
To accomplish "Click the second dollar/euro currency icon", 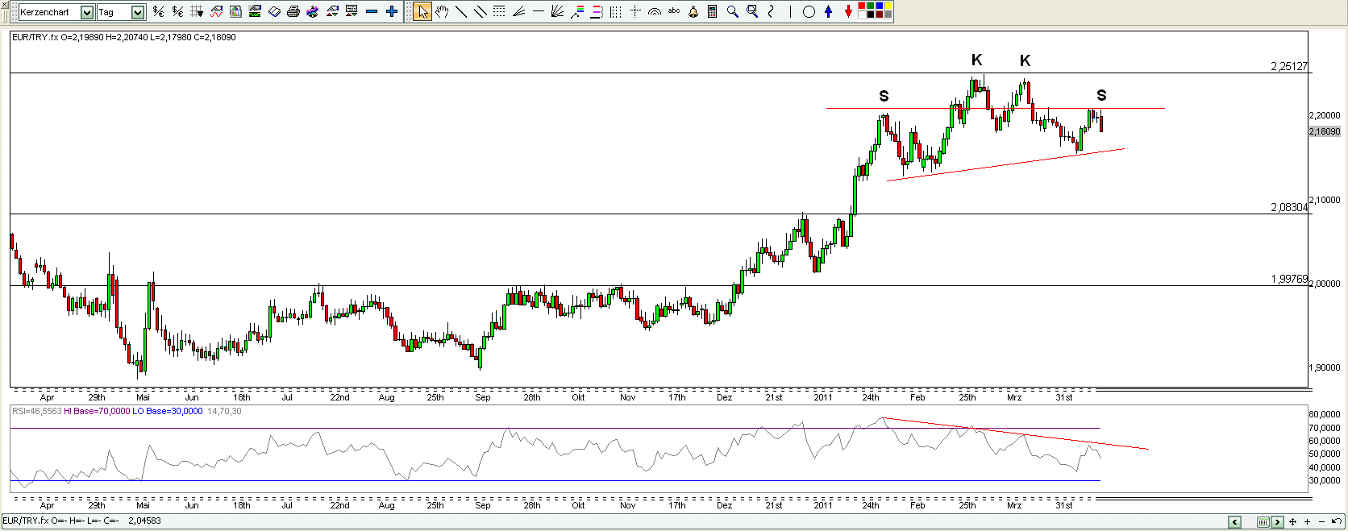I will 177,11.
